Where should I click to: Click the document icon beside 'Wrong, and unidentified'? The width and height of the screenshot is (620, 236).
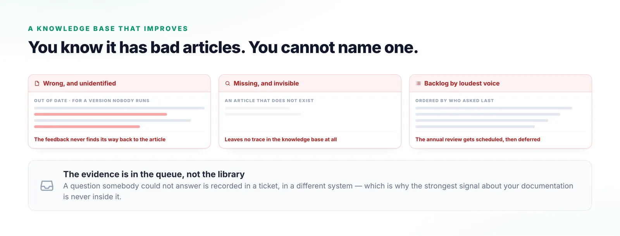[x=37, y=83]
